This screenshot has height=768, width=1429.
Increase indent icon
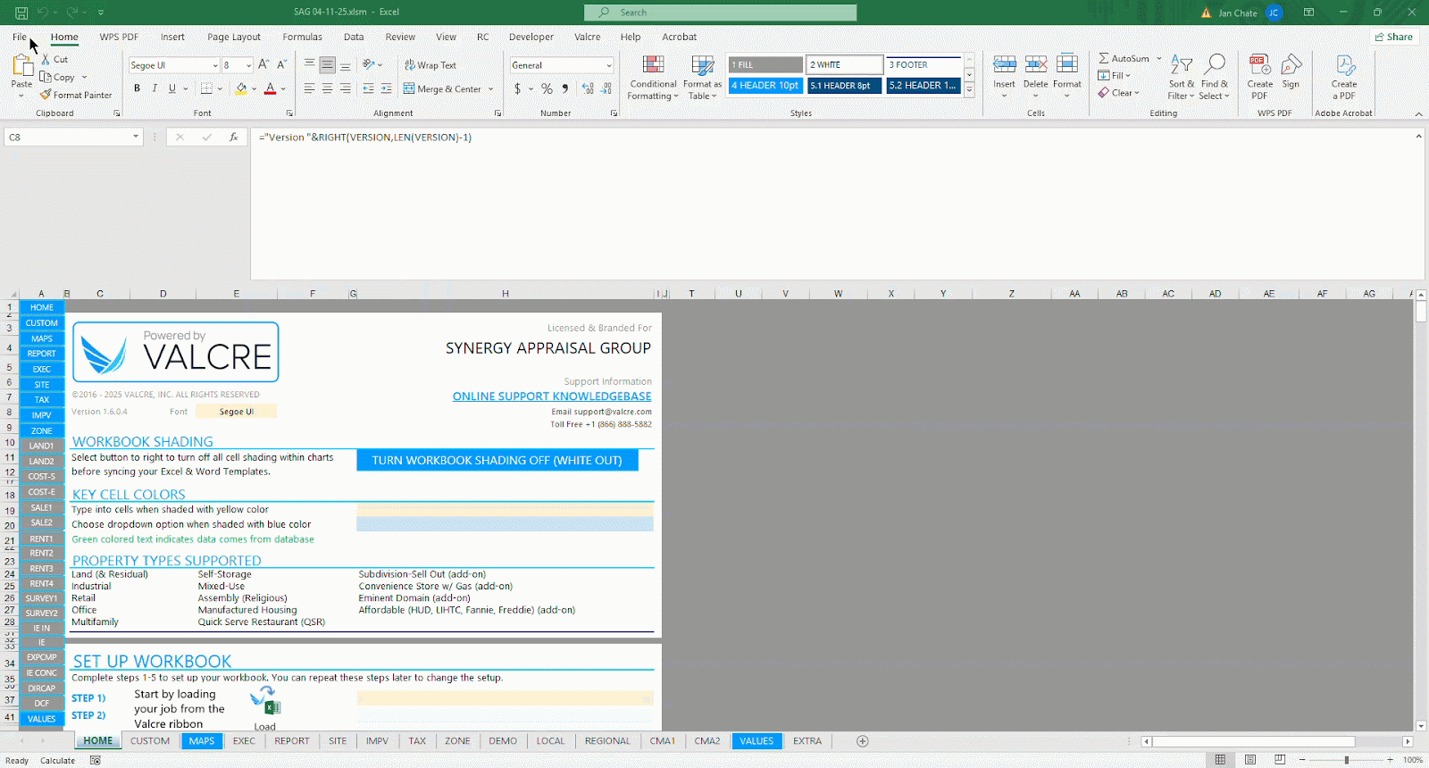click(x=386, y=88)
